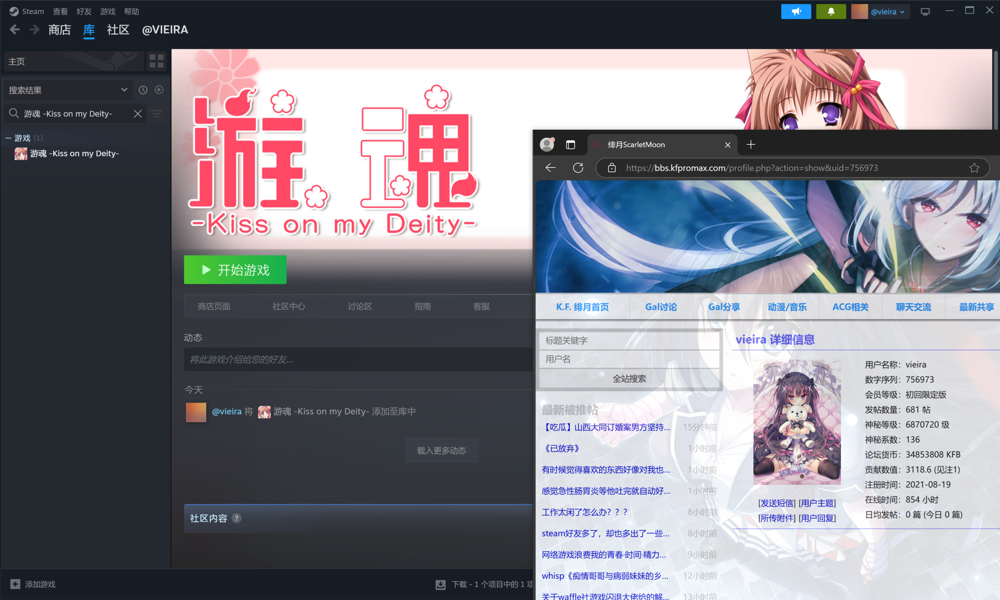Expand the 搜索结果 collection dropdown
The image size is (1000, 600).
[x=68, y=90]
